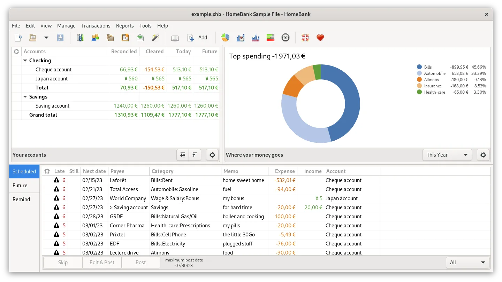Click the red heart donate icon

pos(320,38)
